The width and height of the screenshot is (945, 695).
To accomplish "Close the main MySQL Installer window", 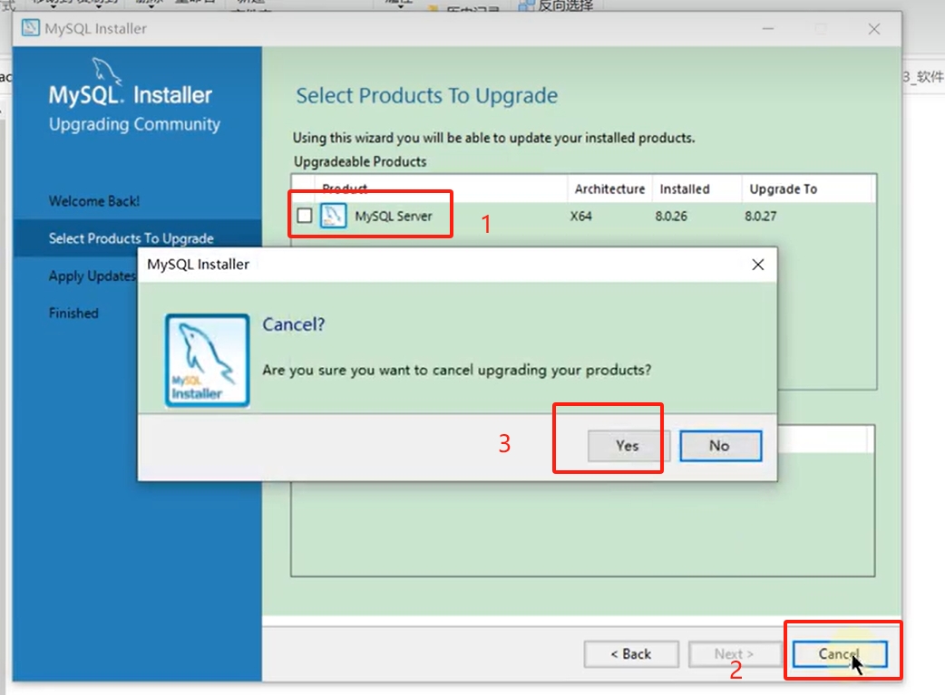I will [x=874, y=29].
